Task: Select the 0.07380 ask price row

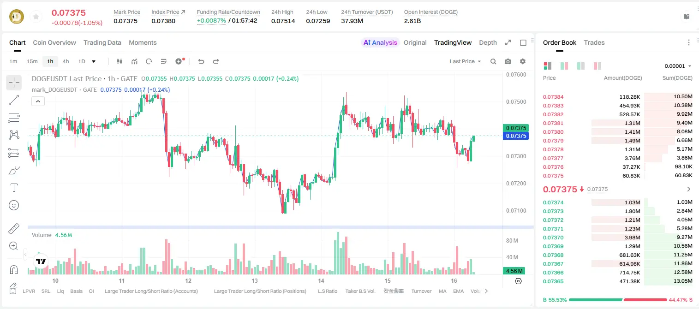Action: pos(618,132)
